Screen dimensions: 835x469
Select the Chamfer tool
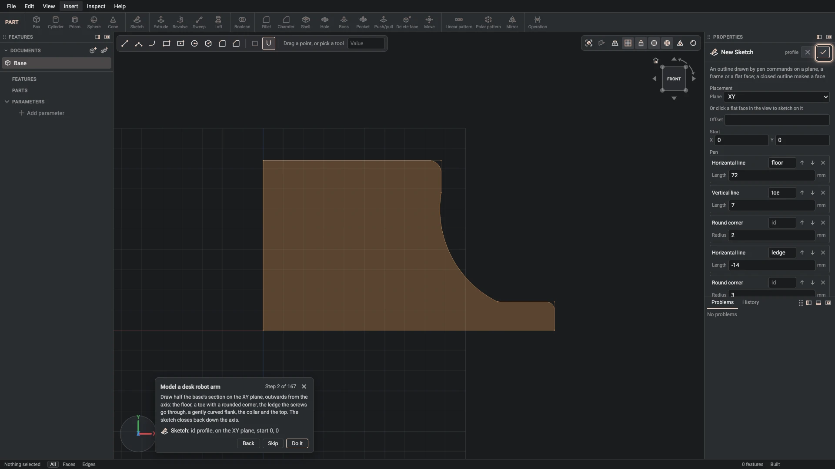(x=286, y=22)
